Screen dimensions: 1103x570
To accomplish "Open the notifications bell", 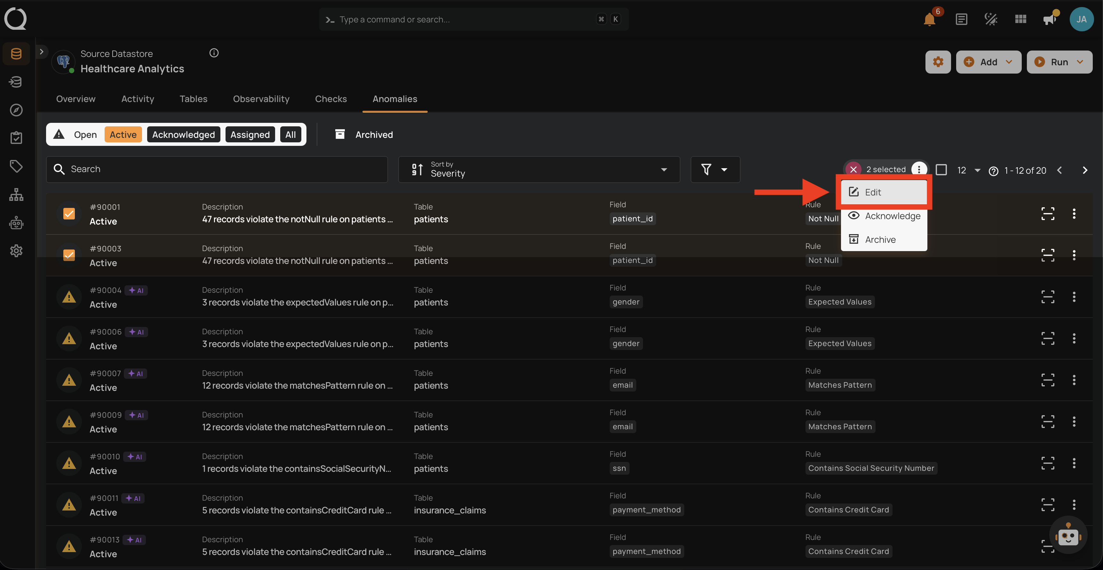I will click(929, 19).
